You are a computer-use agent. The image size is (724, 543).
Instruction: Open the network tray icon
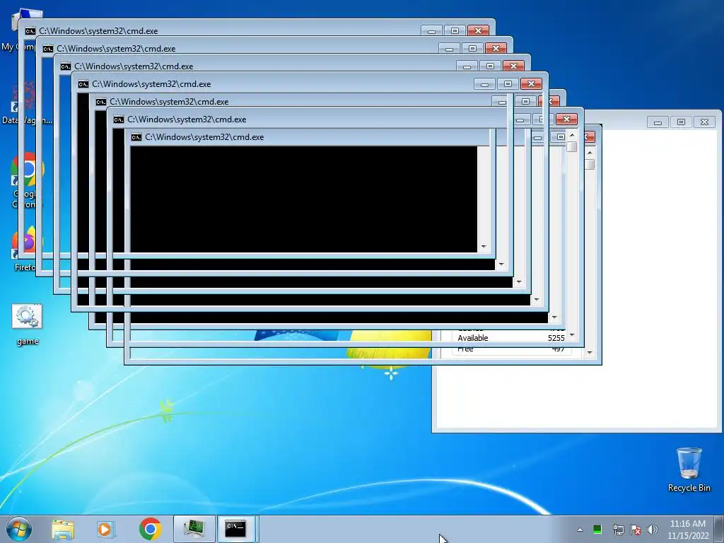(x=618, y=530)
